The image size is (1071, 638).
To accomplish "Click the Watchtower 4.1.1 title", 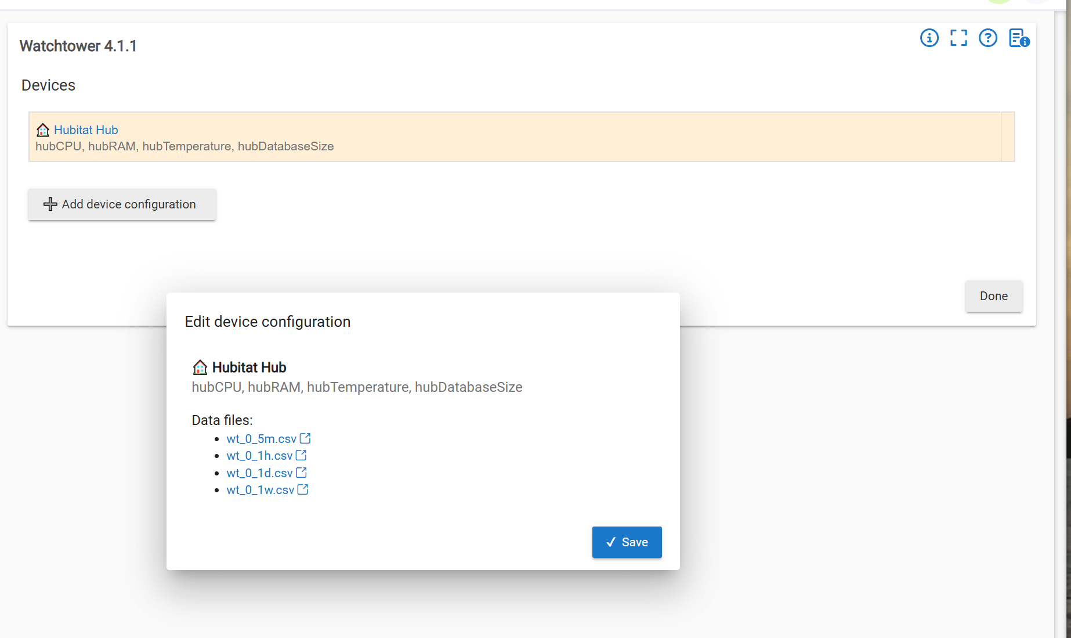I will [x=78, y=46].
